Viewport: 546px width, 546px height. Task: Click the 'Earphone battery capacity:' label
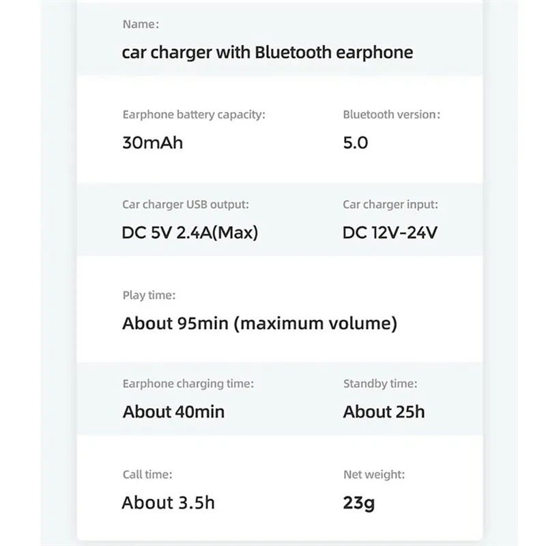[194, 115]
